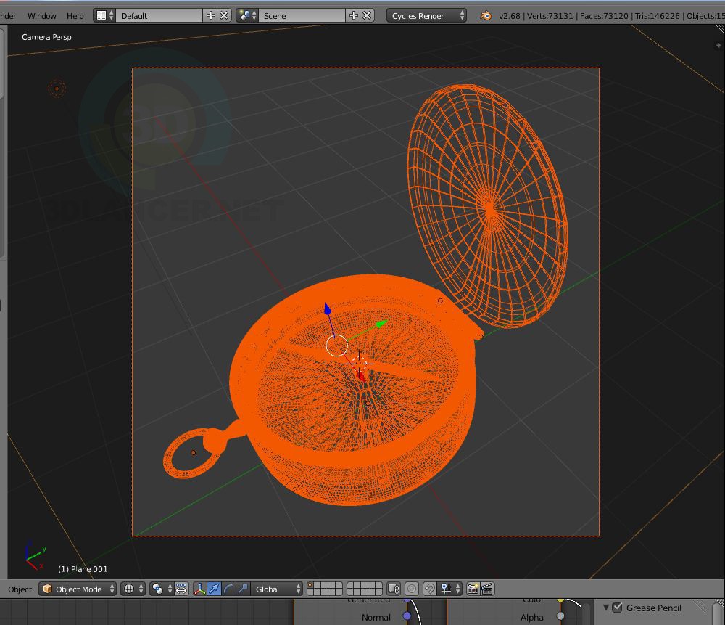
Task: Click the blue Z-axis manipulator arrow
Action: [328, 309]
